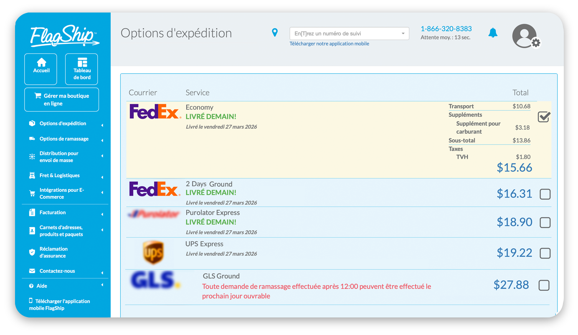Click the Purolator logo
The width and height of the screenshot is (578, 335).
pos(154,214)
